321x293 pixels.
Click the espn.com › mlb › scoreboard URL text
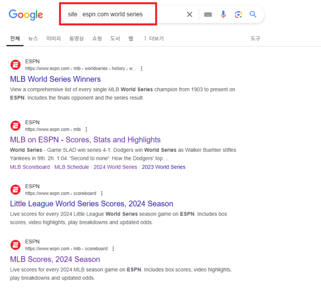click(x=67, y=249)
